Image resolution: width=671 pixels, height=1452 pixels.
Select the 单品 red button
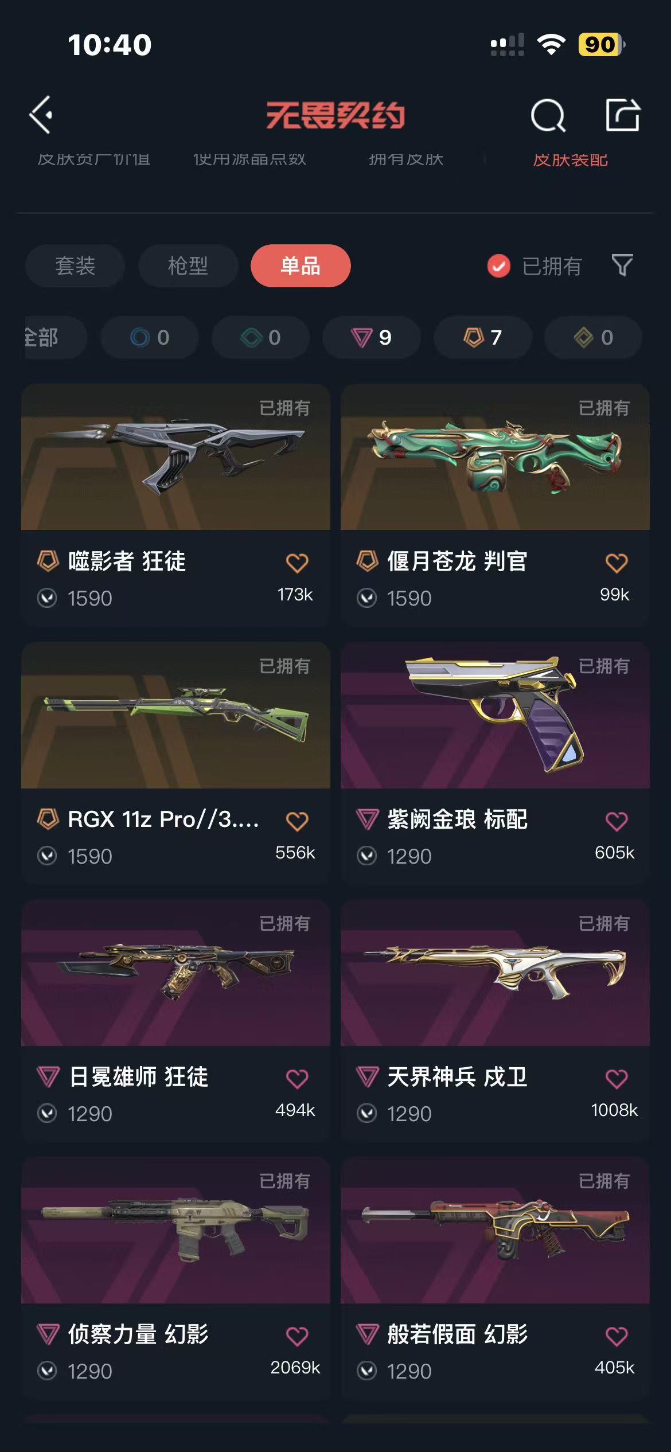click(x=301, y=266)
